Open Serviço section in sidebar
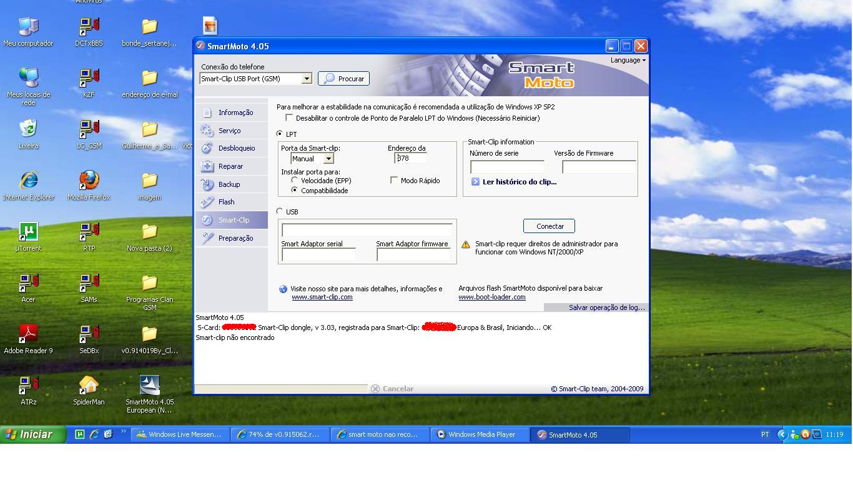This screenshot has width=853, height=480. tap(232, 131)
